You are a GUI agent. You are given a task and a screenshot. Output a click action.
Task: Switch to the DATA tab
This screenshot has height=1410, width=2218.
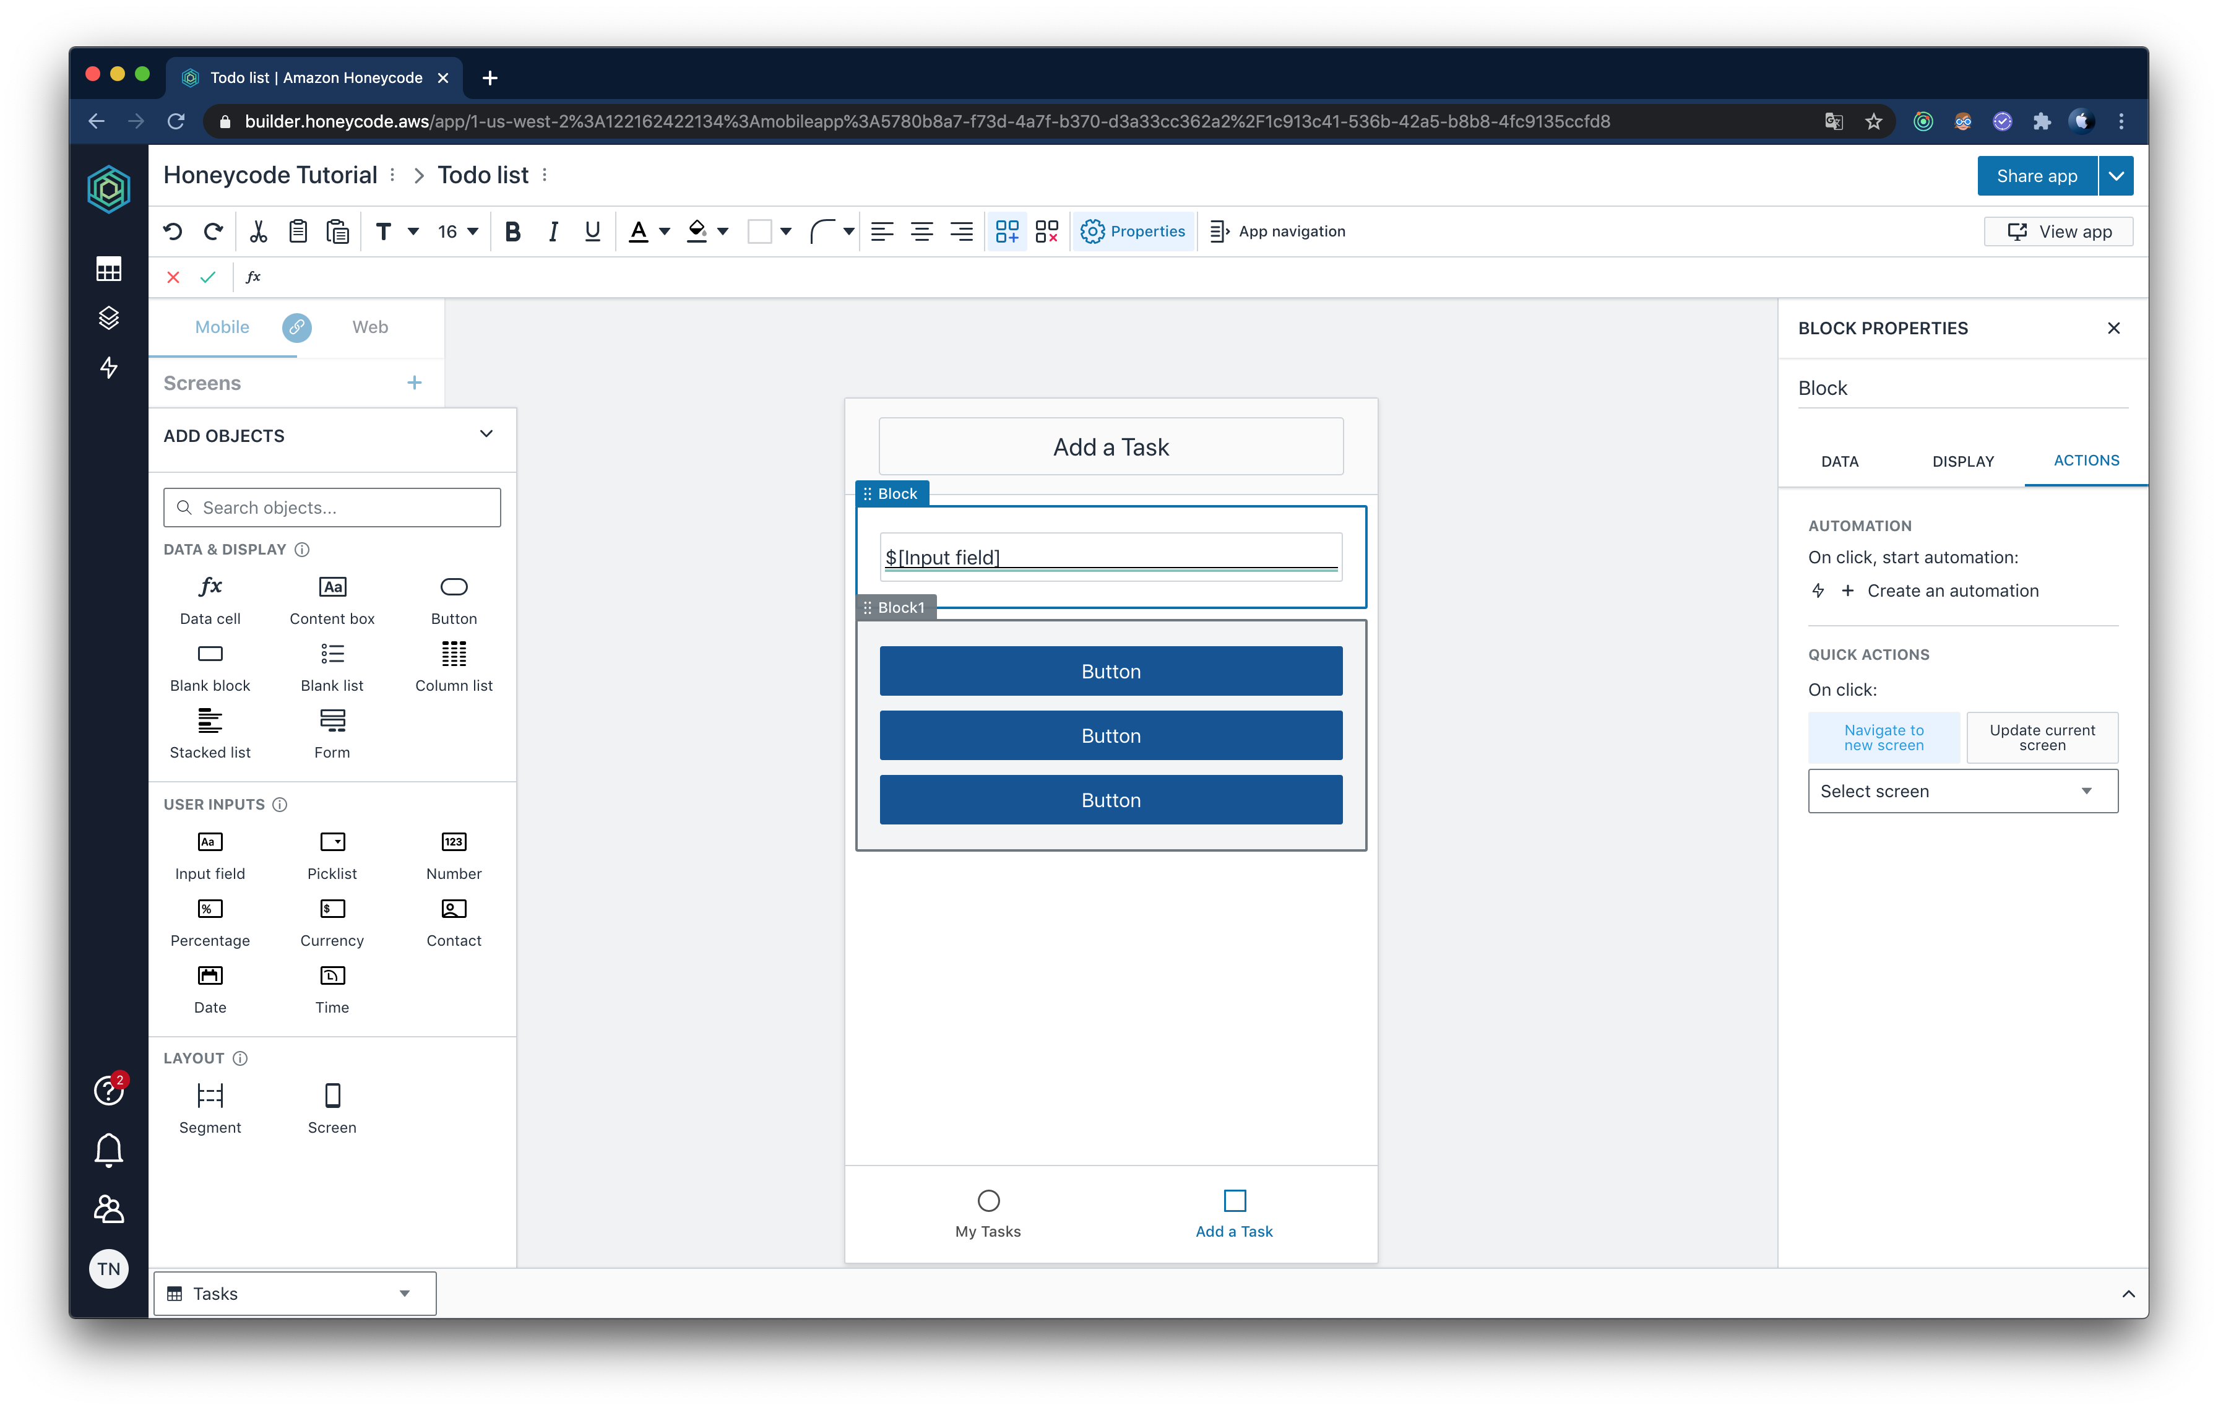tap(1839, 461)
